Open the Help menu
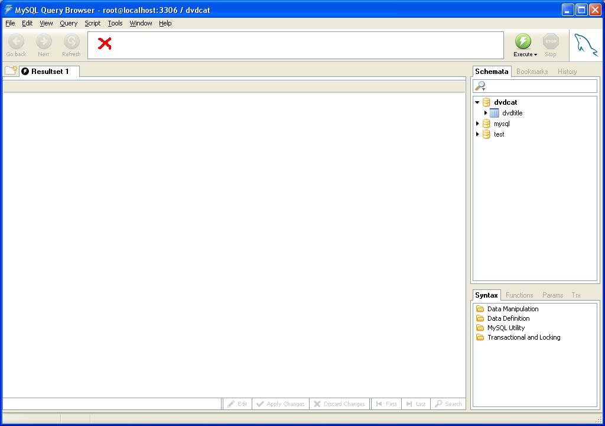 tap(165, 23)
